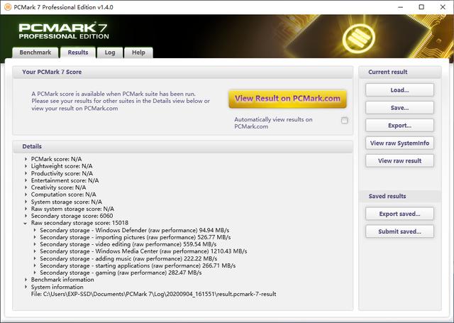The height and width of the screenshot is (323, 454).
Task: Open the Log tab
Action: [x=110, y=53]
